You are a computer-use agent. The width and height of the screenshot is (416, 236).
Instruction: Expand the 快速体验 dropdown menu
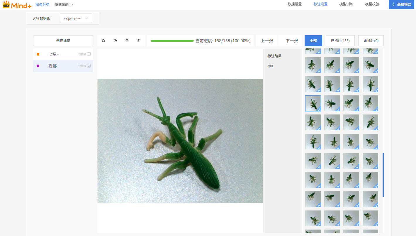64,5
